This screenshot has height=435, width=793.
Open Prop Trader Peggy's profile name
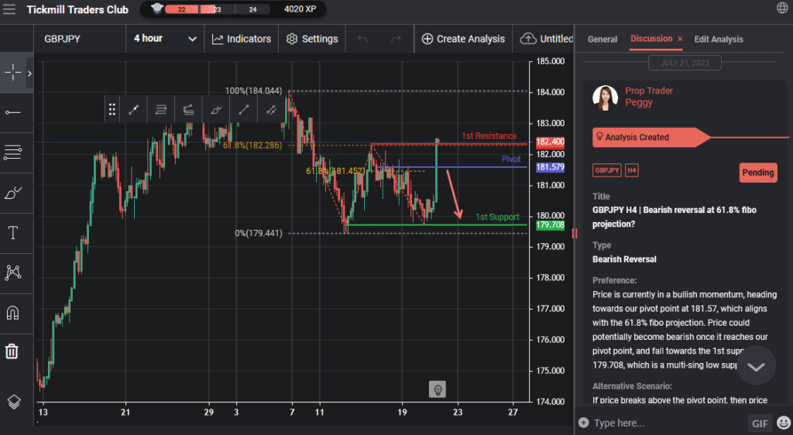pyautogui.click(x=649, y=97)
